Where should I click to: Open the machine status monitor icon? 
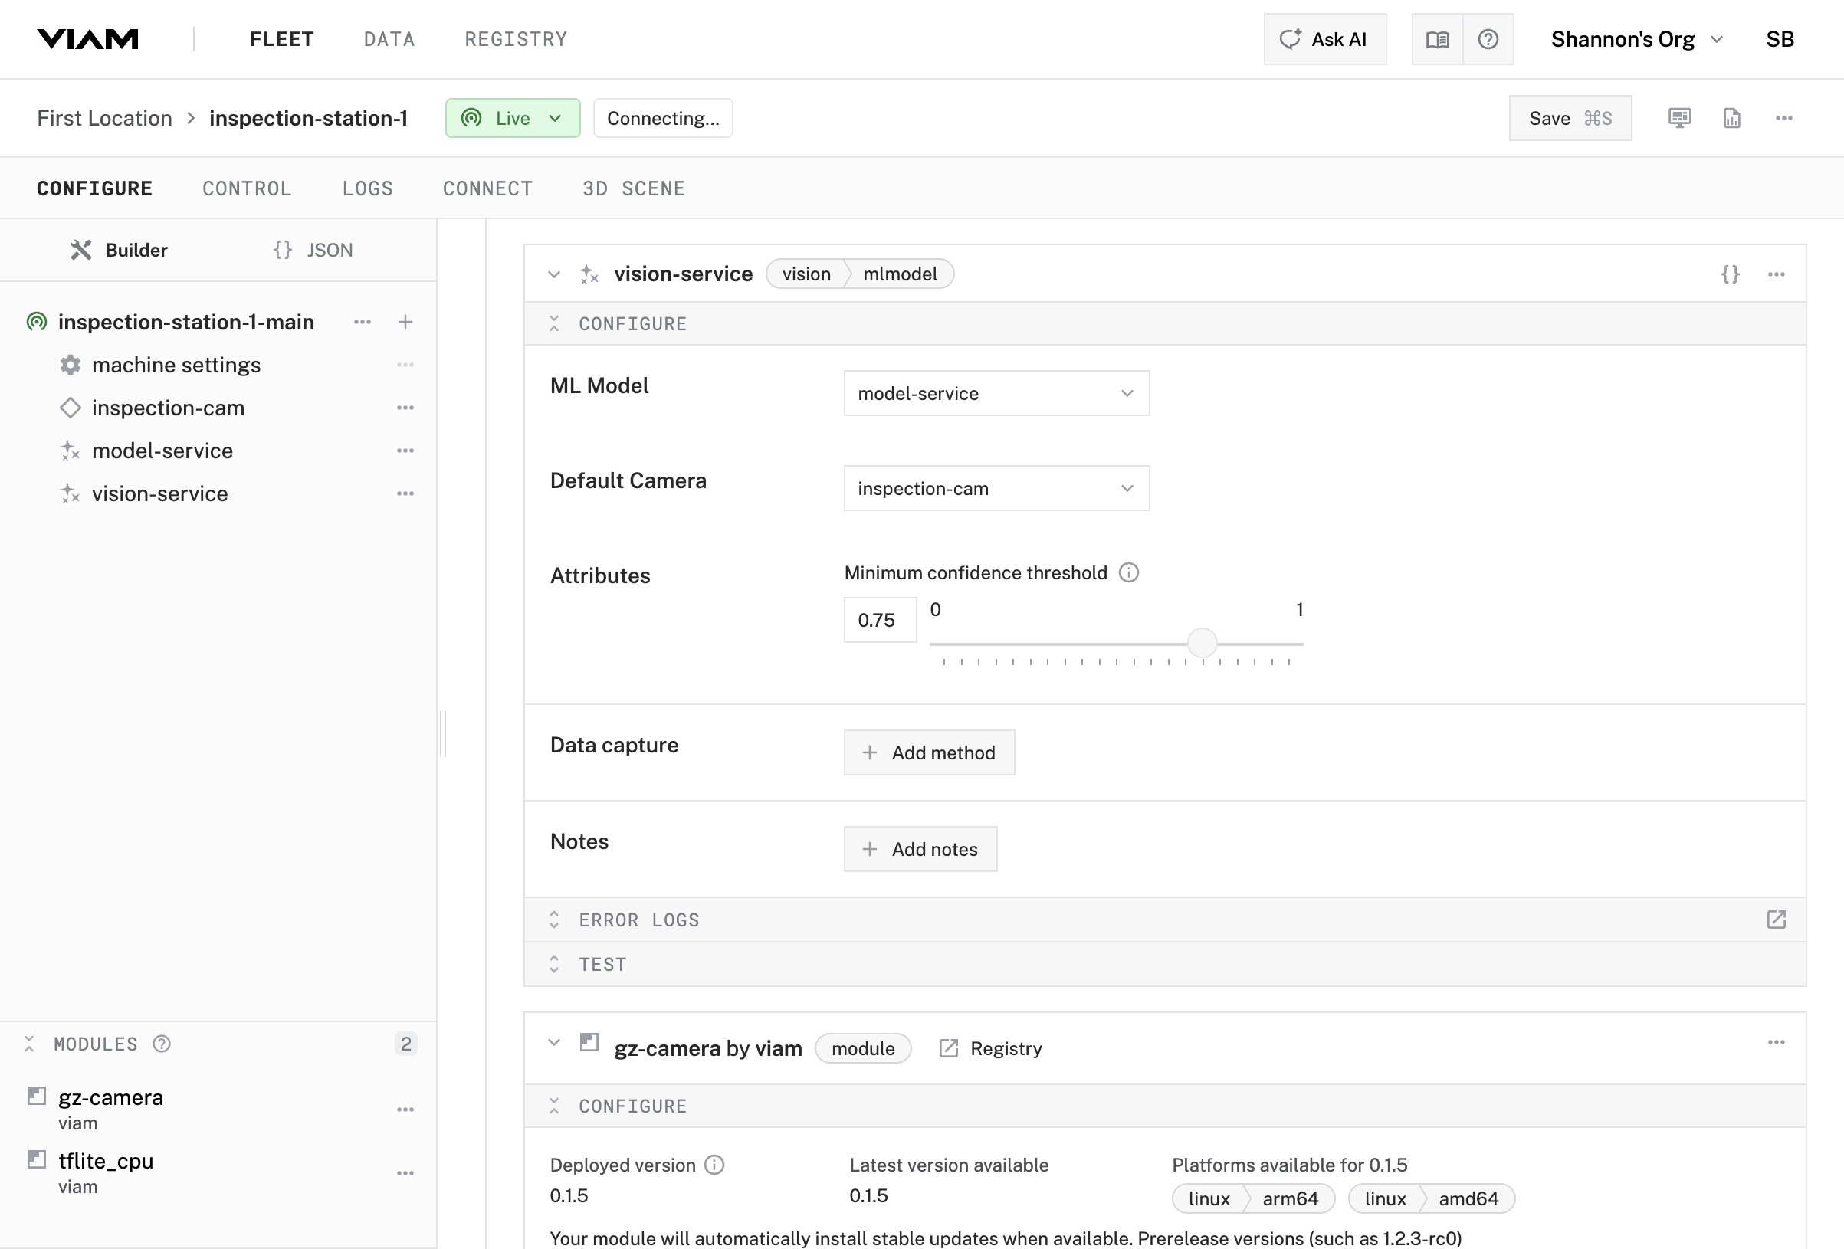pyautogui.click(x=1679, y=118)
